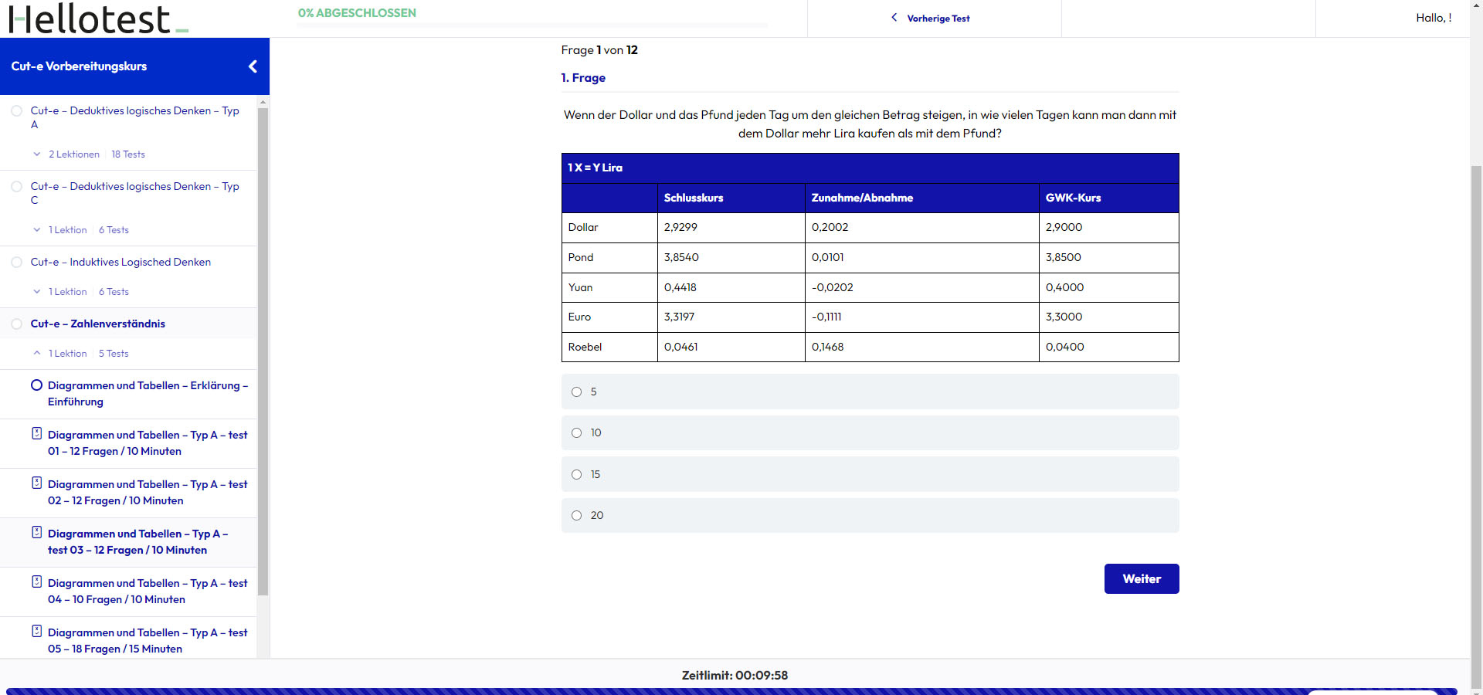1483x695 pixels.
Task: Click the test 02 document icon
Action: tap(36, 483)
